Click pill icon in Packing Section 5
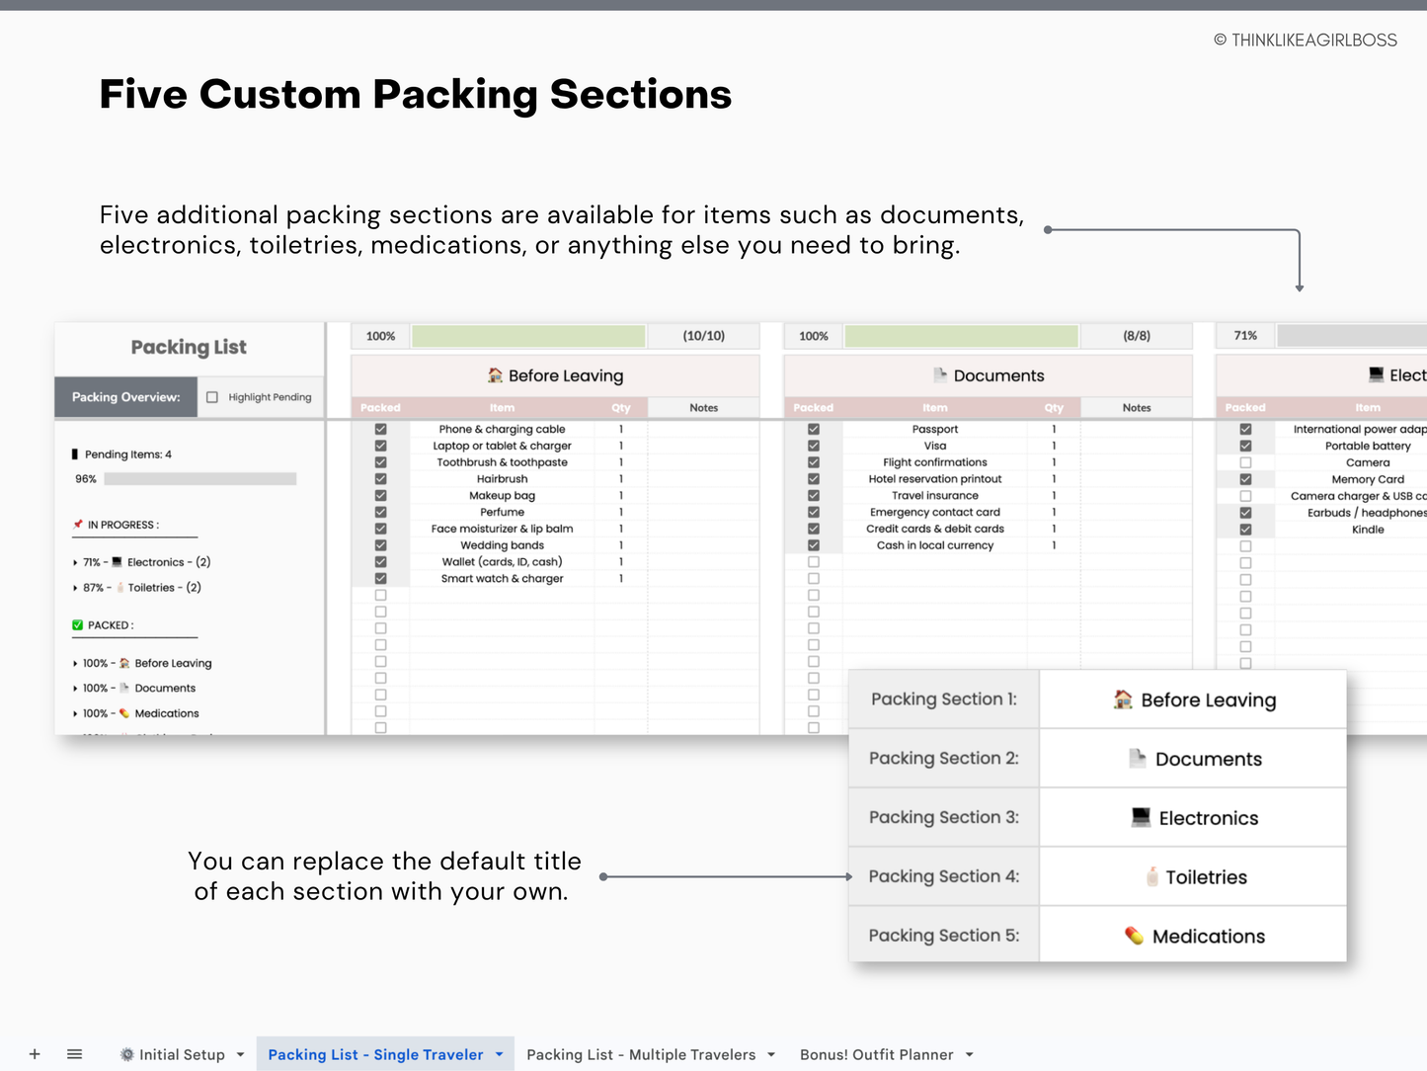The width and height of the screenshot is (1427, 1071). pyautogui.click(x=1134, y=936)
